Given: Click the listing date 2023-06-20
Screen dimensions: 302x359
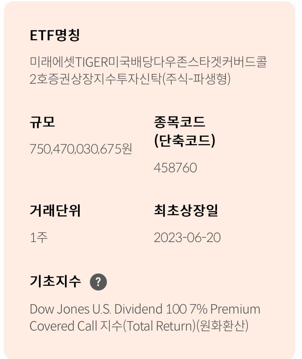Looking at the screenshot, I should tap(187, 237).
